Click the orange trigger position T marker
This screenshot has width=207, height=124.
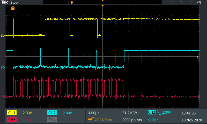[13, 9]
